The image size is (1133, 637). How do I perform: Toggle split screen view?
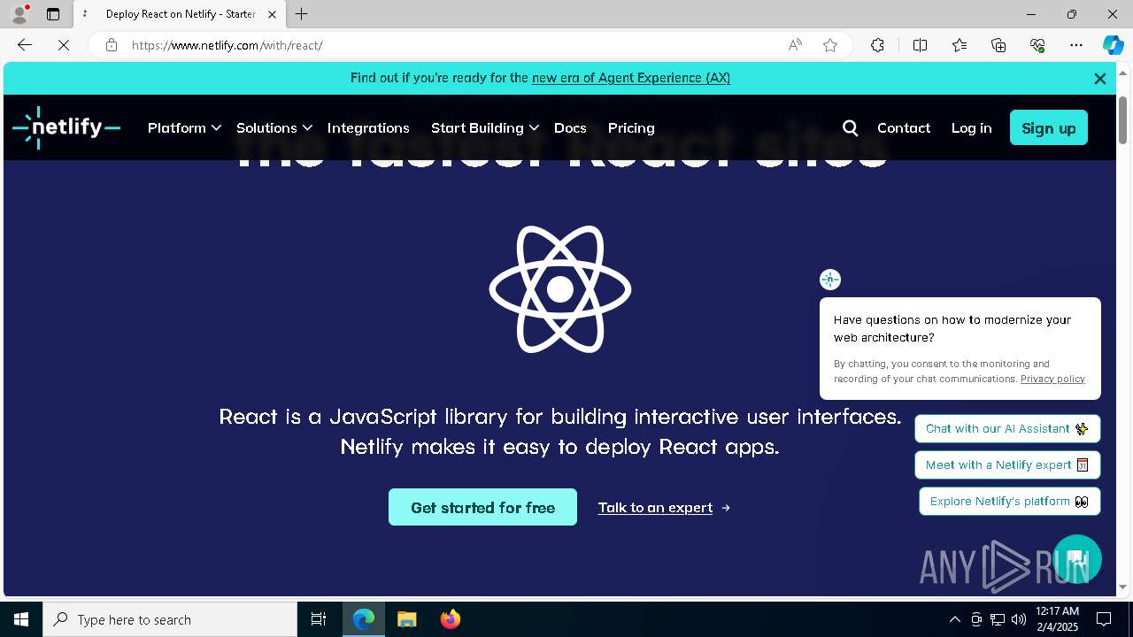tap(920, 45)
